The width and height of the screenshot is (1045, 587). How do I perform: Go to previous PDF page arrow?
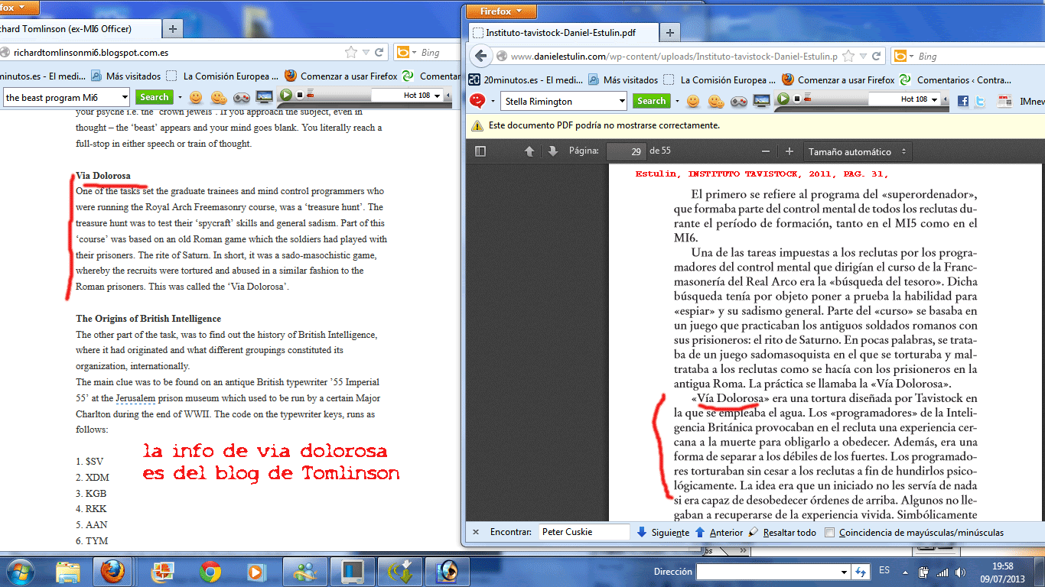coord(529,151)
